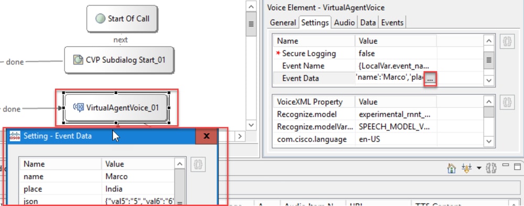Click India value in Event Data dialog
The height and width of the screenshot is (206, 524).
tap(114, 189)
